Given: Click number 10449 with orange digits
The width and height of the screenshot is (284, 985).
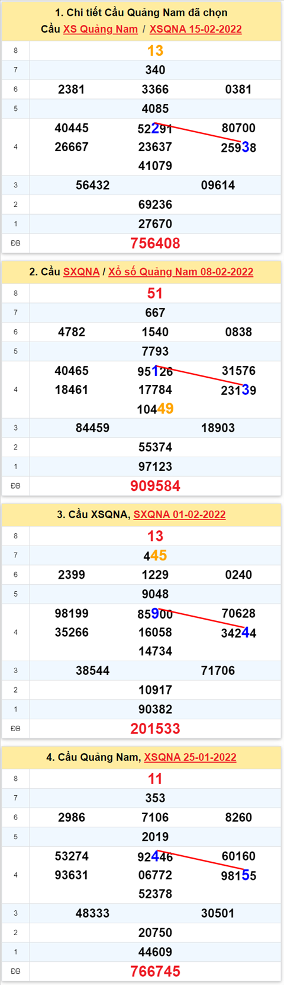Looking at the screenshot, I should point(155,409).
